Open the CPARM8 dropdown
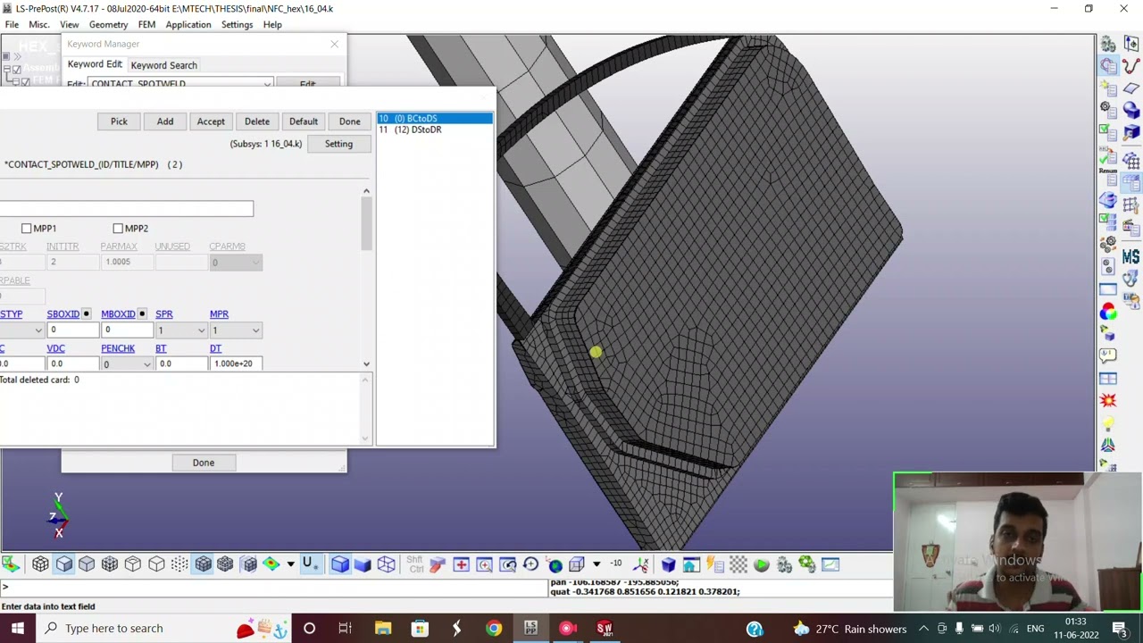The width and height of the screenshot is (1143, 643). click(x=236, y=263)
